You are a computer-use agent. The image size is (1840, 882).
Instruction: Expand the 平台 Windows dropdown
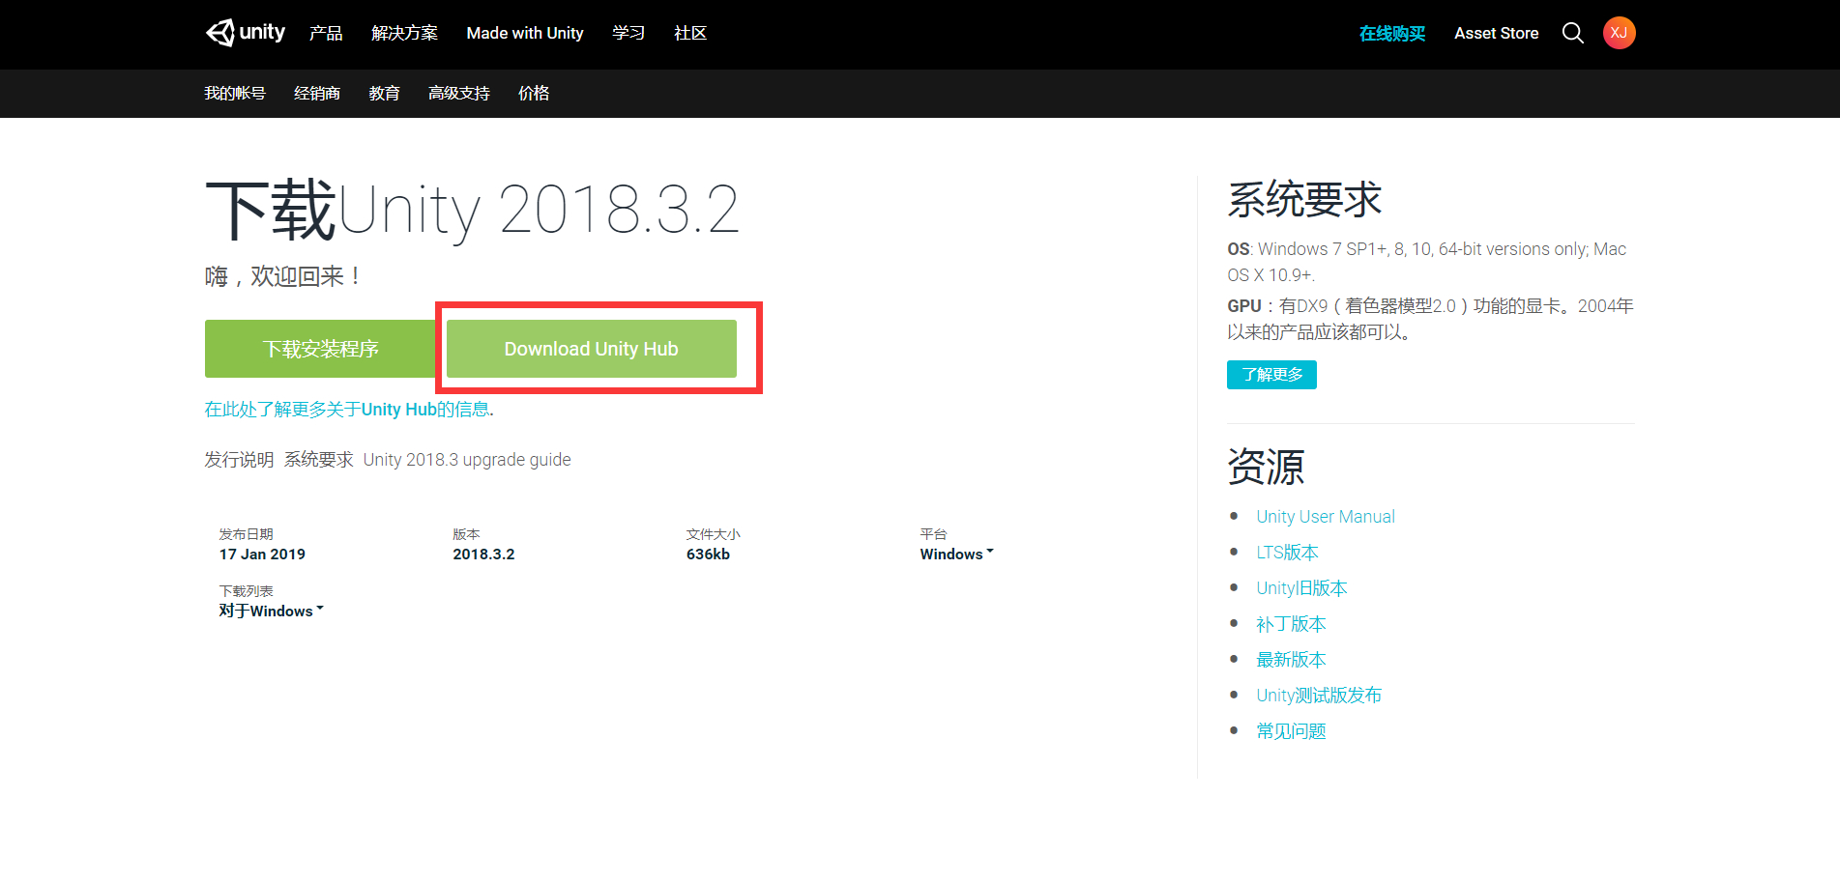point(956,555)
